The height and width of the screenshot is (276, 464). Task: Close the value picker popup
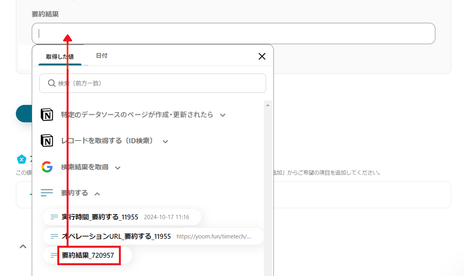262,56
